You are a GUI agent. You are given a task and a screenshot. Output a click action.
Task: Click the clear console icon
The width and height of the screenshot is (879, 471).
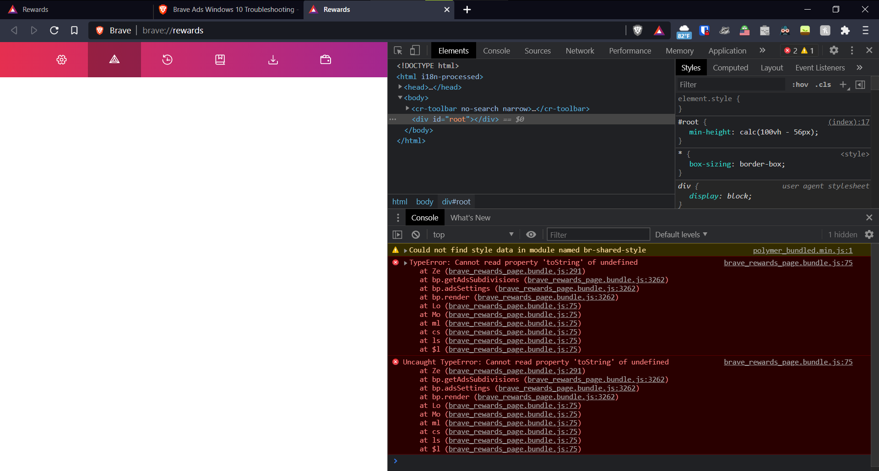point(416,235)
